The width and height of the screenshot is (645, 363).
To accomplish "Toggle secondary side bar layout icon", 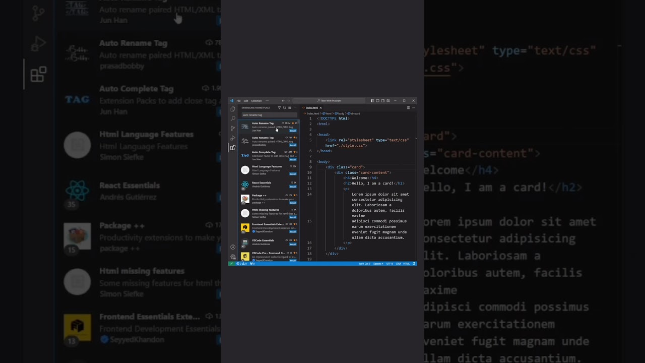I will 383,101.
